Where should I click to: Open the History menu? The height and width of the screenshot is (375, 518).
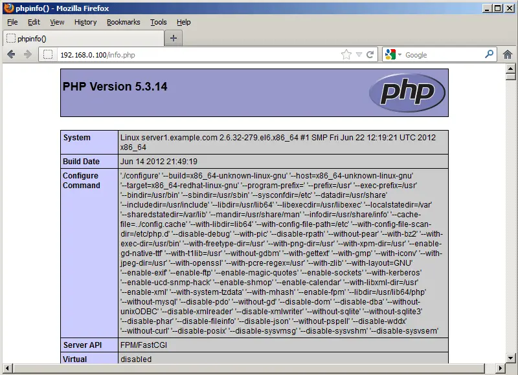coord(85,22)
